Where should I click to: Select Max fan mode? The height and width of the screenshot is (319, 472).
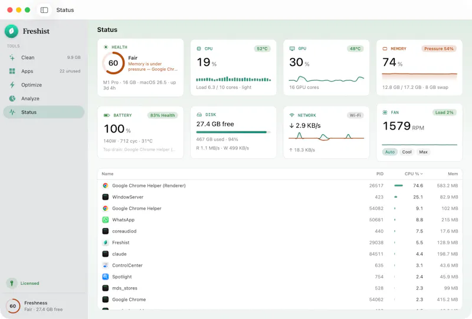click(x=423, y=152)
